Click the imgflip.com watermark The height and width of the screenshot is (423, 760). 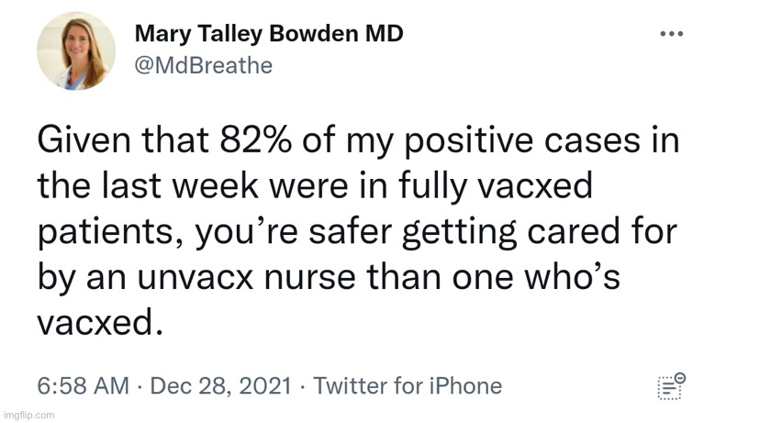coord(28,415)
